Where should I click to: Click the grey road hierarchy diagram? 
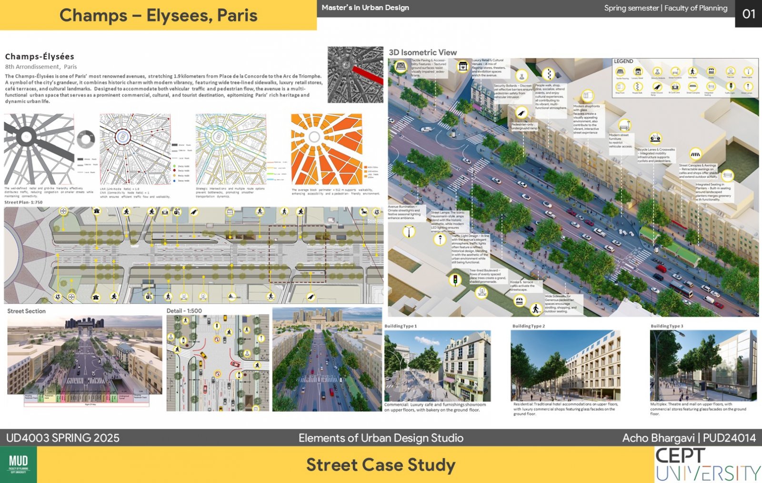pos(39,149)
